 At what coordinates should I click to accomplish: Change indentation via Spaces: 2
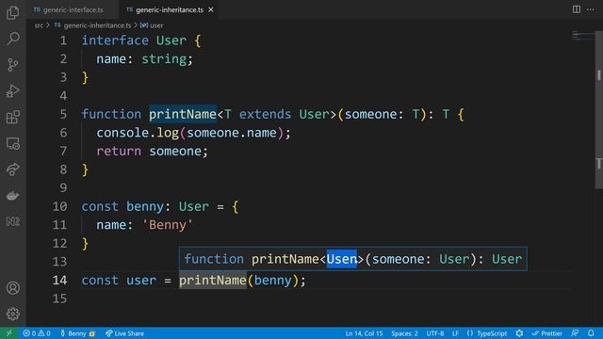coord(404,333)
